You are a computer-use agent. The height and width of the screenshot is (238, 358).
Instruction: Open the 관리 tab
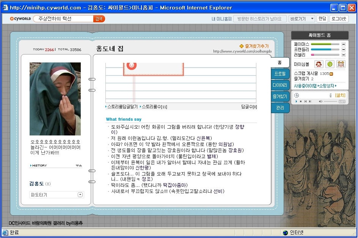[x=280, y=108]
